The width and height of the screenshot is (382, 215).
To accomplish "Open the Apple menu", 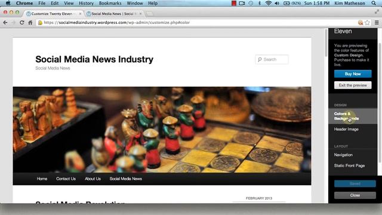I will [x=8, y=3].
